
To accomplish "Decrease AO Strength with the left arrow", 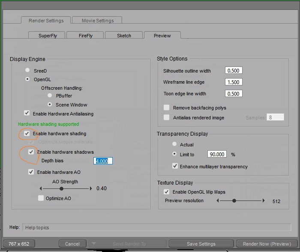I will pyautogui.click(x=41, y=188).
